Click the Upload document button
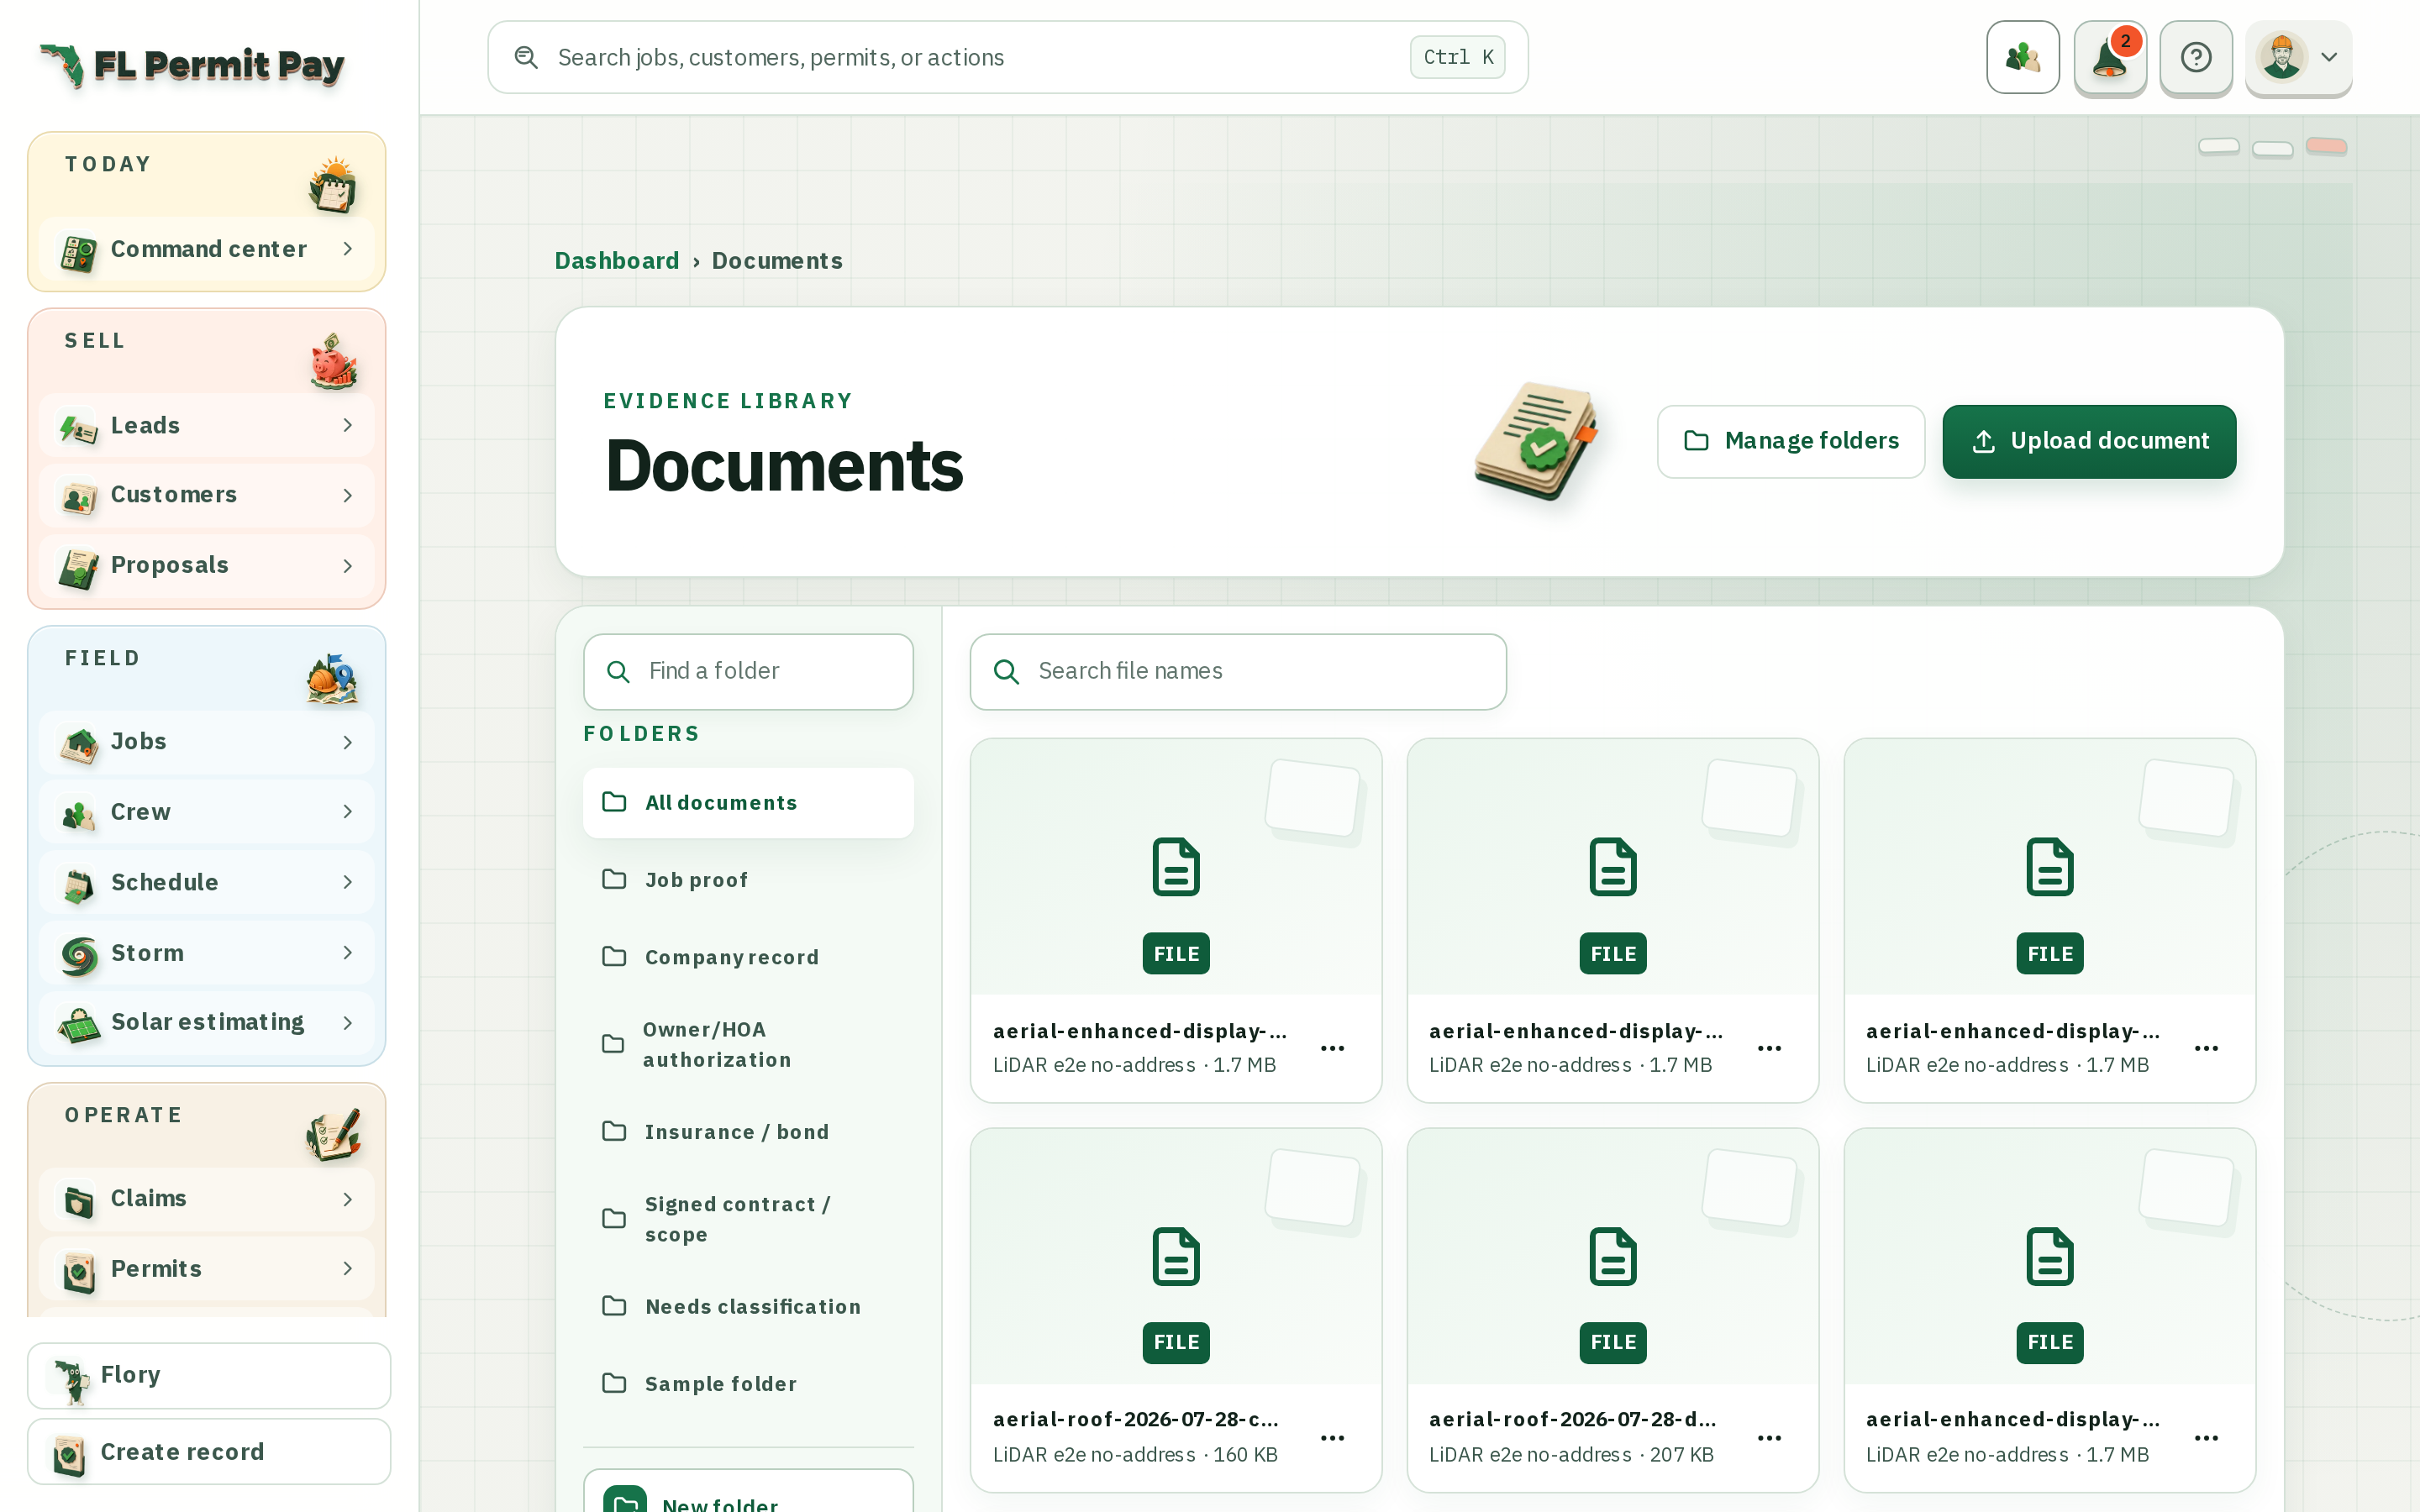This screenshot has height=1512, width=2420. 2089,441
